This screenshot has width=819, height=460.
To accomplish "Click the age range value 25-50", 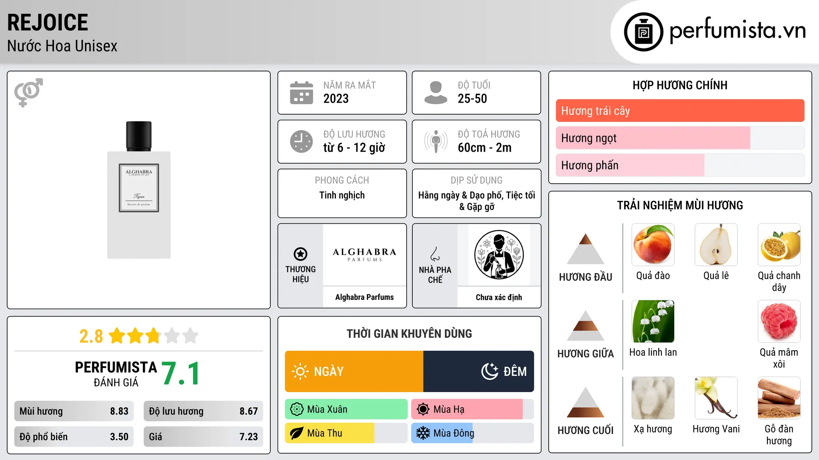I will [472, 99].
